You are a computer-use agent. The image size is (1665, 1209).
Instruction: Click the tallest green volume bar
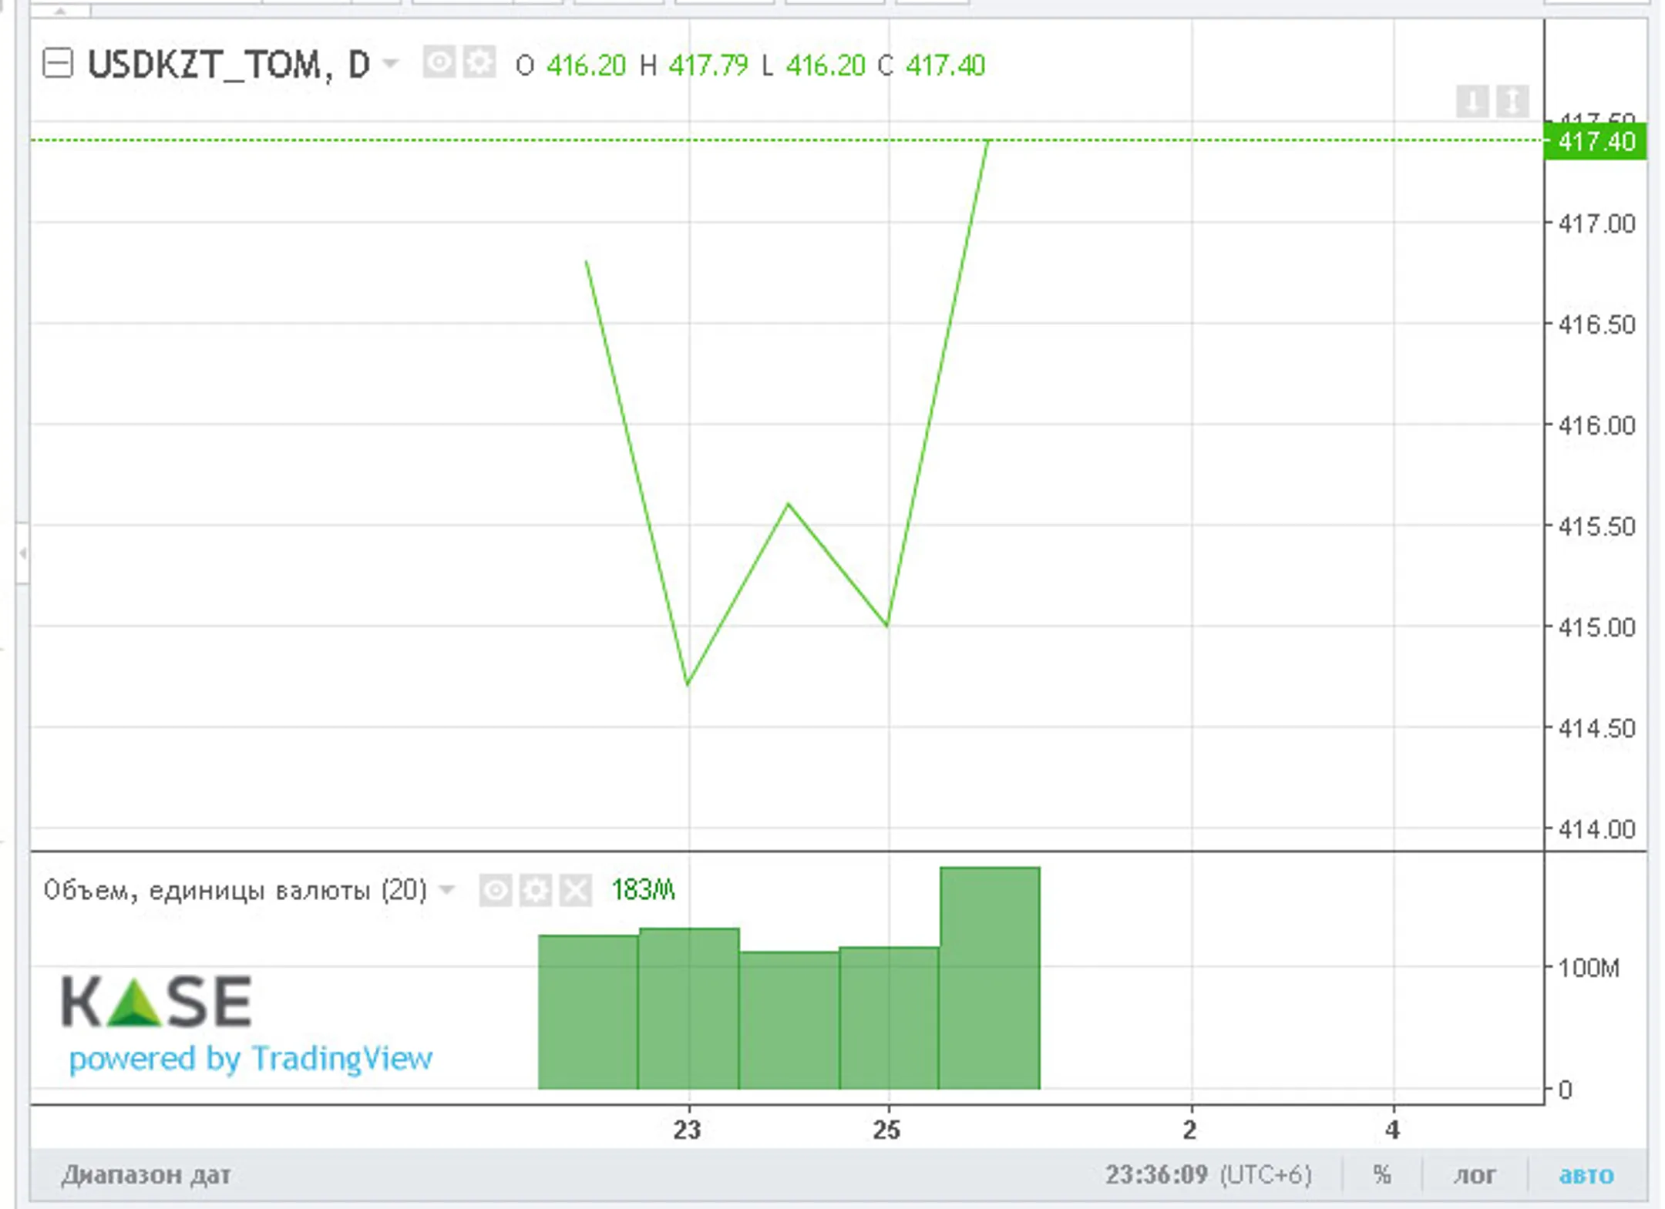[990, 979]
